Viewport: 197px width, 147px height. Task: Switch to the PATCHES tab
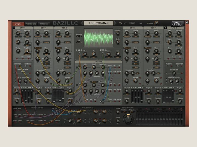44,24
